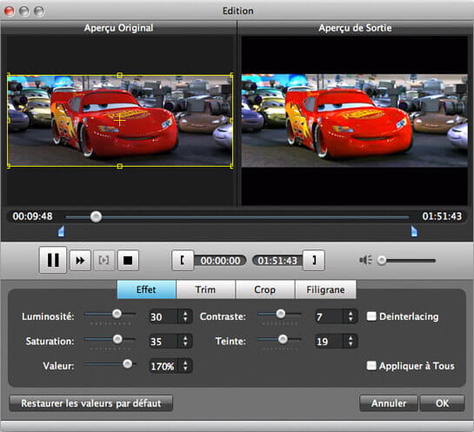
Task: Close the Edition window with red button
Action: pos(10,11)
